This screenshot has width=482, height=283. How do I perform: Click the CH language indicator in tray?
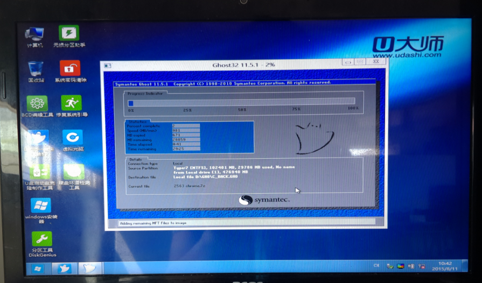[x=377, y=266]
